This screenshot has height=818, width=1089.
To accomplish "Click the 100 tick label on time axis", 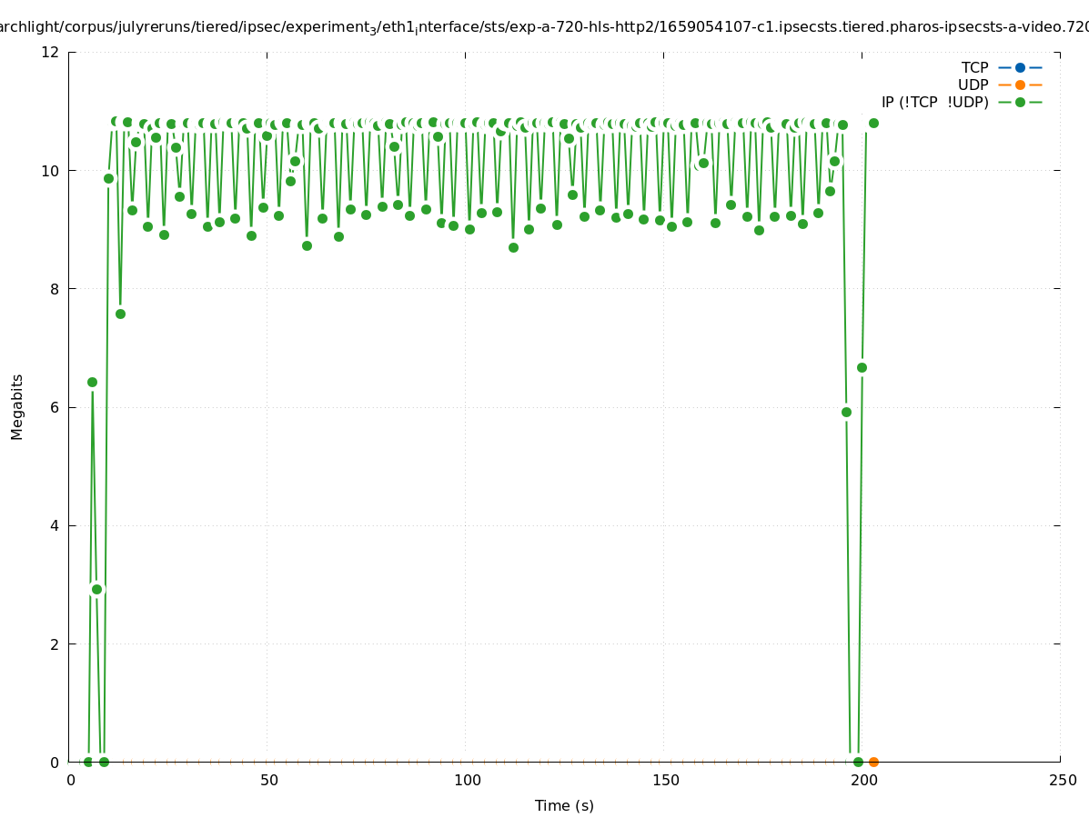I will click(467, 781).
